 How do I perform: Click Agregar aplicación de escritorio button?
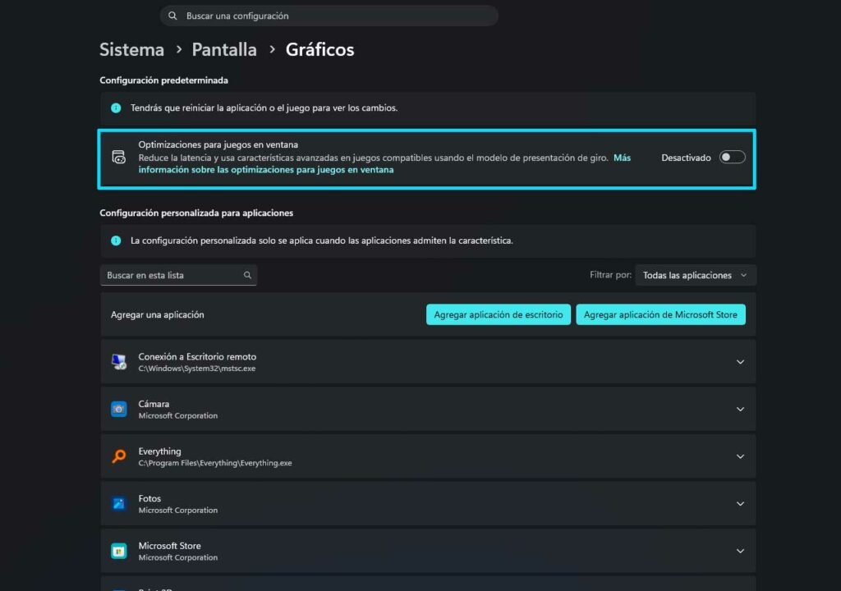pyautogui.click(x=499, y=315)
